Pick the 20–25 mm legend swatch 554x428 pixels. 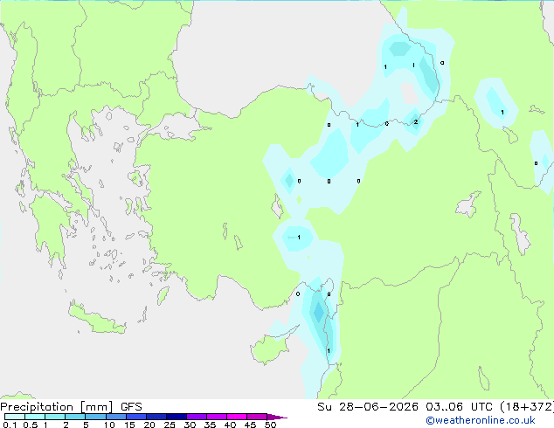(x=156, y=417)
